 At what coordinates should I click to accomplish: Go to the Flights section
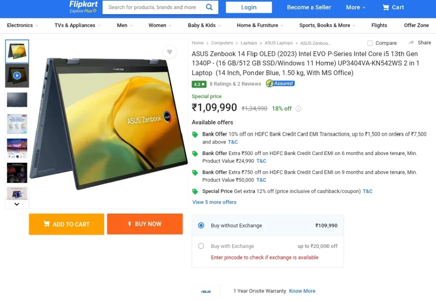click(379, 25)
